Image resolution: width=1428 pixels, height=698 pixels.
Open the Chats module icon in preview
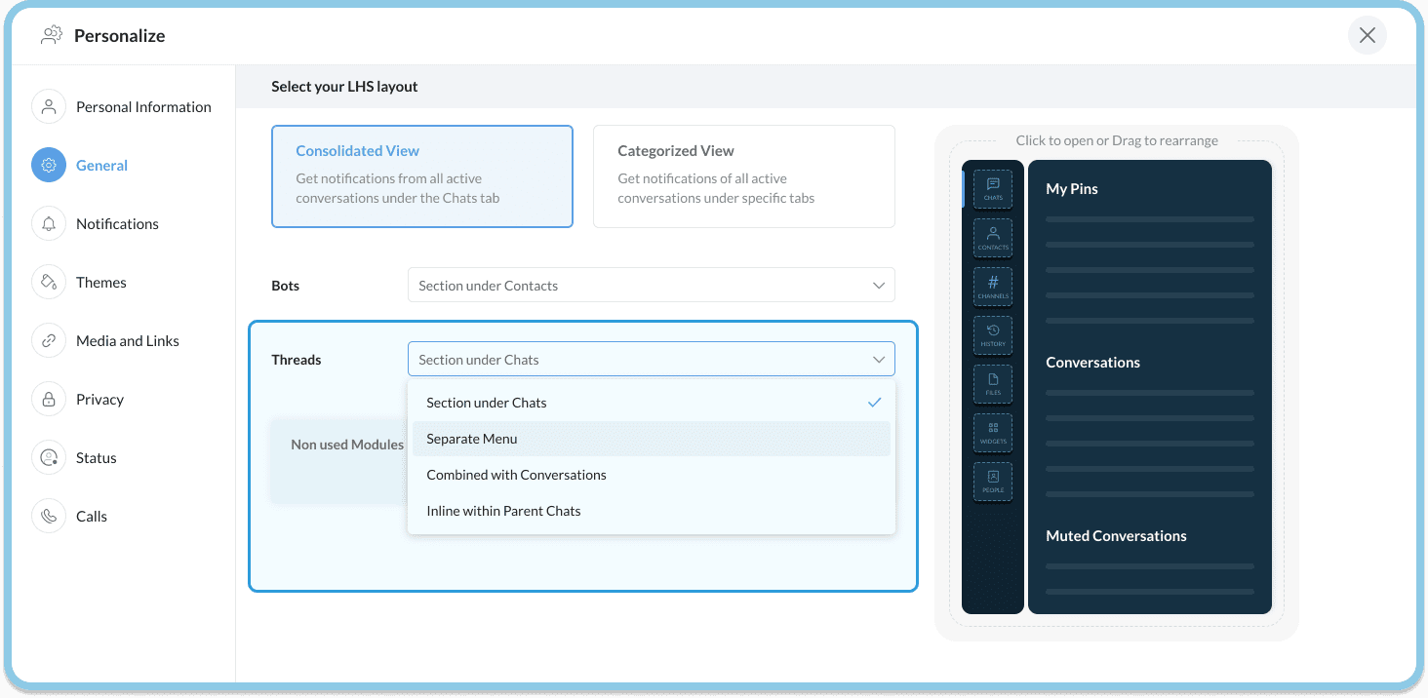993,188
